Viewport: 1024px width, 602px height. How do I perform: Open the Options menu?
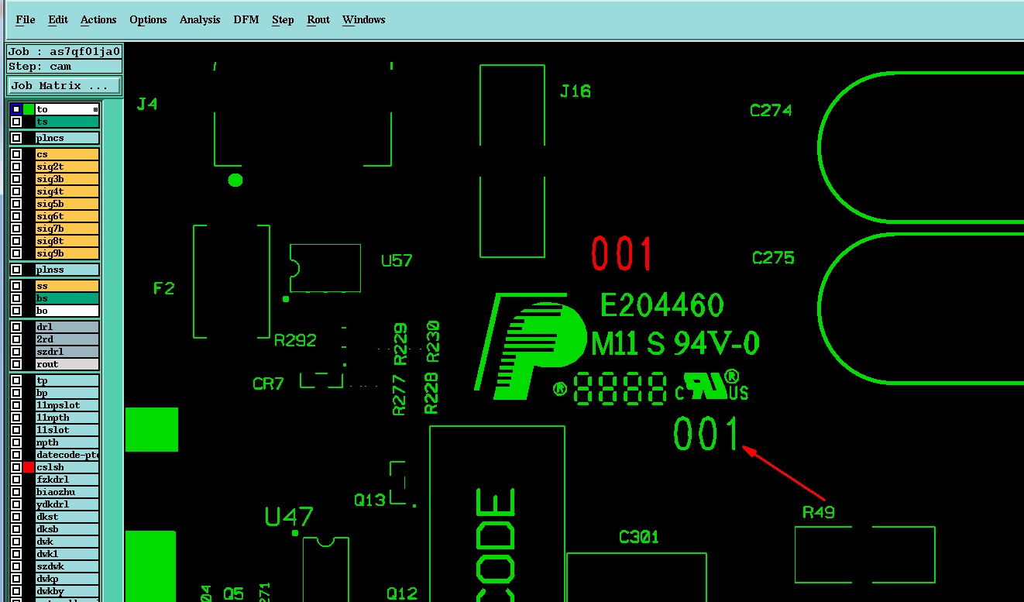pos(148,19)
